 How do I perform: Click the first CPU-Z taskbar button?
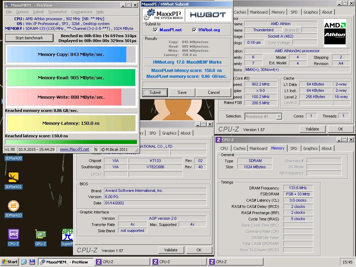[x=122, y=262]
